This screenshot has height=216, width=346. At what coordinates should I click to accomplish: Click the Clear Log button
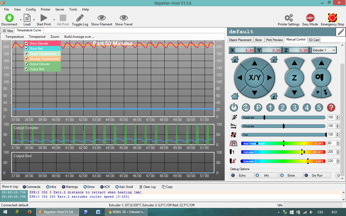[x=147, y=187]
